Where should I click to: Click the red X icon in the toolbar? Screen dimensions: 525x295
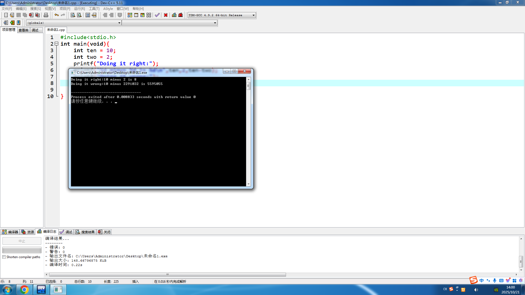click(x=166, y=15)
